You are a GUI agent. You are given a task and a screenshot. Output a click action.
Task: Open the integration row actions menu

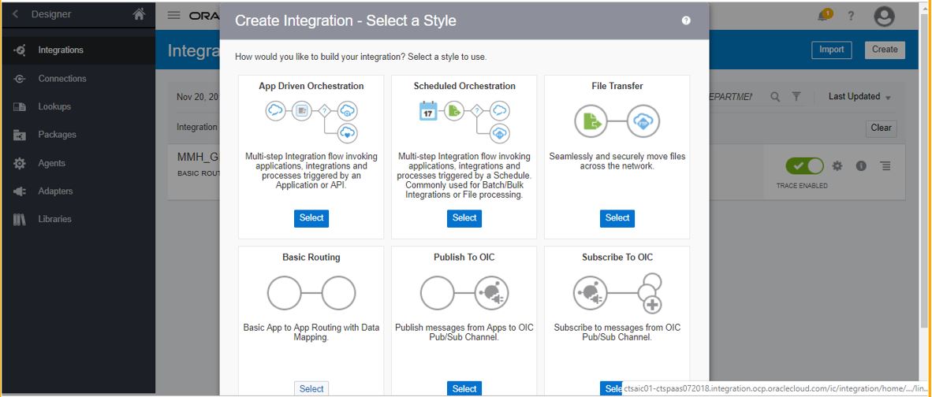[885, 166]
